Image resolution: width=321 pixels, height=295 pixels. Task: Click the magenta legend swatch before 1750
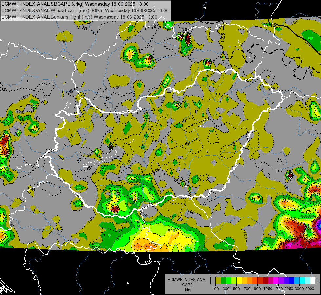click(276, 281)
